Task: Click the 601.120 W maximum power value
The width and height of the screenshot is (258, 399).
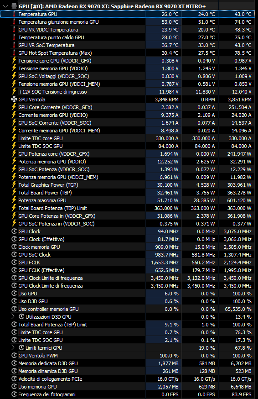Action: click(x=239, y=200)
